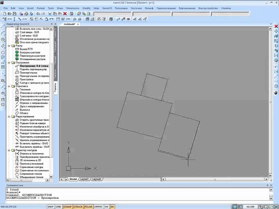Select Геолиния tool in navigator tree
Image resolution: width=279 pixels, height=209 pixels.
coord(25,90)
